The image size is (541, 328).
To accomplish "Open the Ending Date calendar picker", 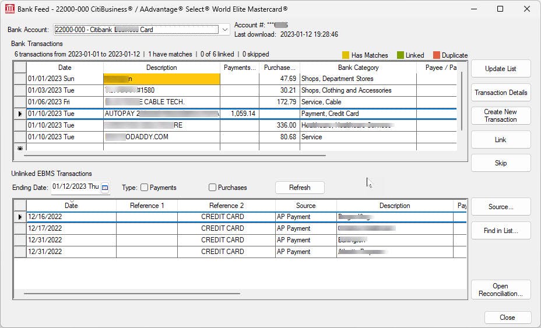I will (105, 188).
